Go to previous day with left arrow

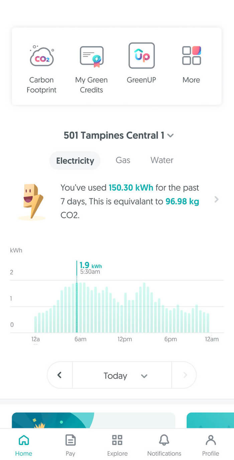[60, 375]
